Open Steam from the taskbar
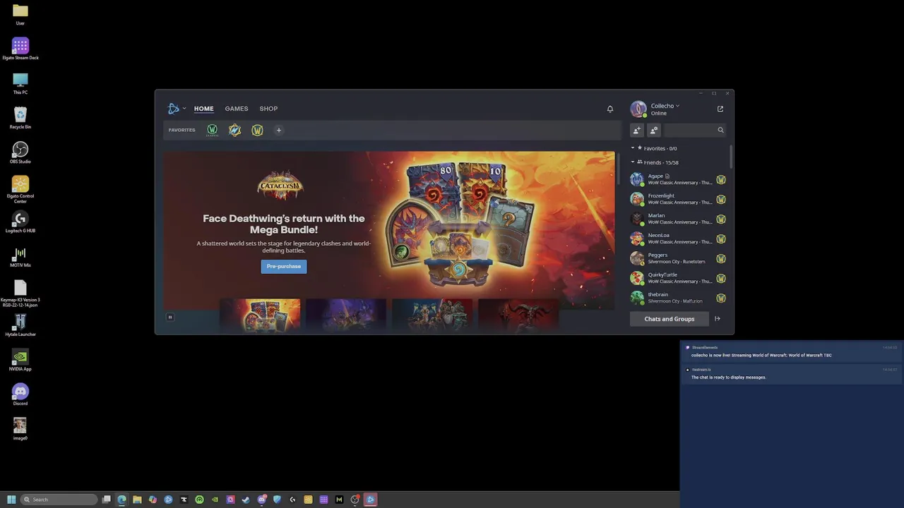The width and height of the screenshot is (904, 508). pyautogui.click(x=246, y=500)
